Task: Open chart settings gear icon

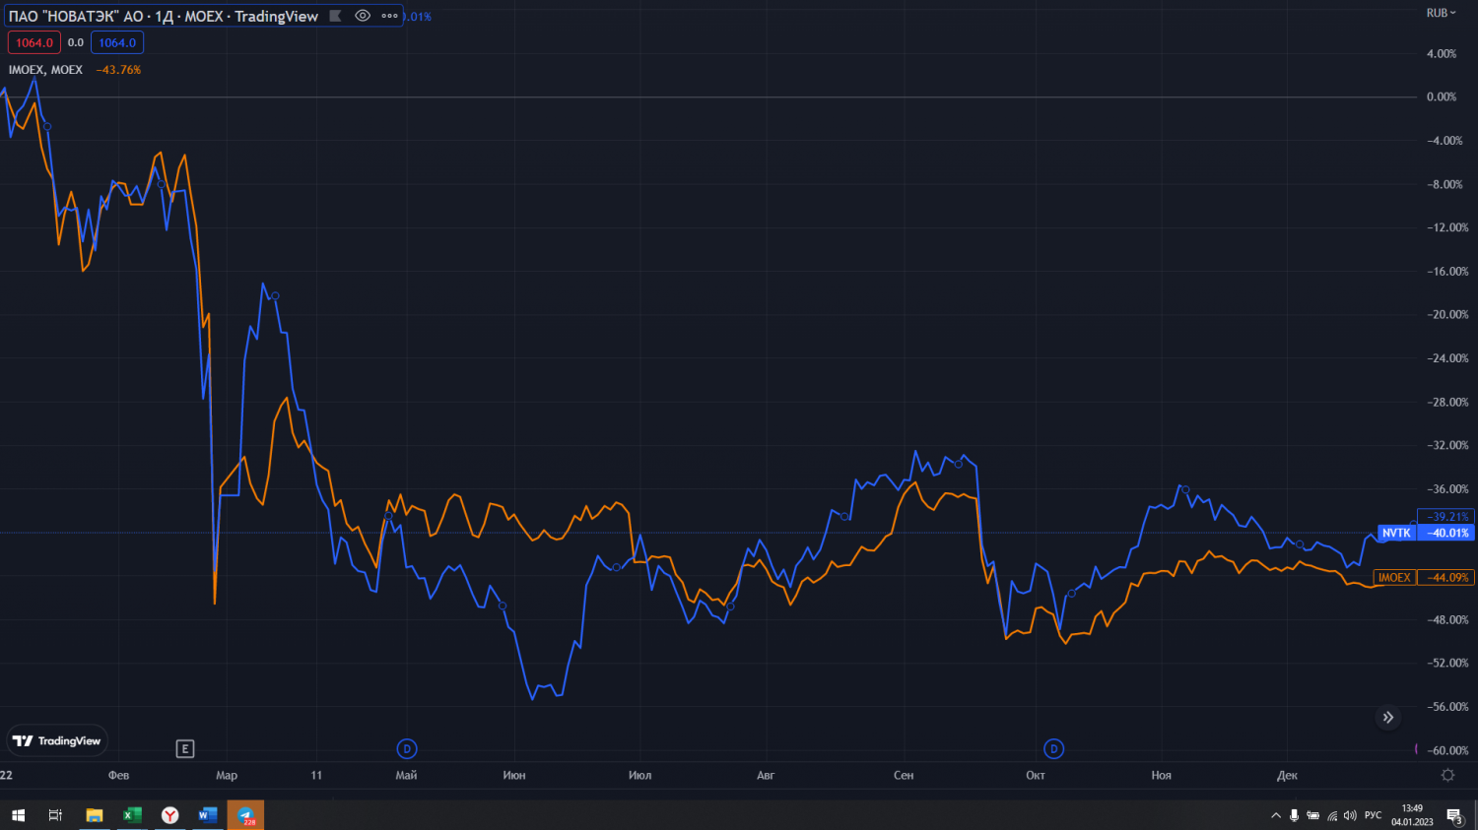Action: (1447, 775)
